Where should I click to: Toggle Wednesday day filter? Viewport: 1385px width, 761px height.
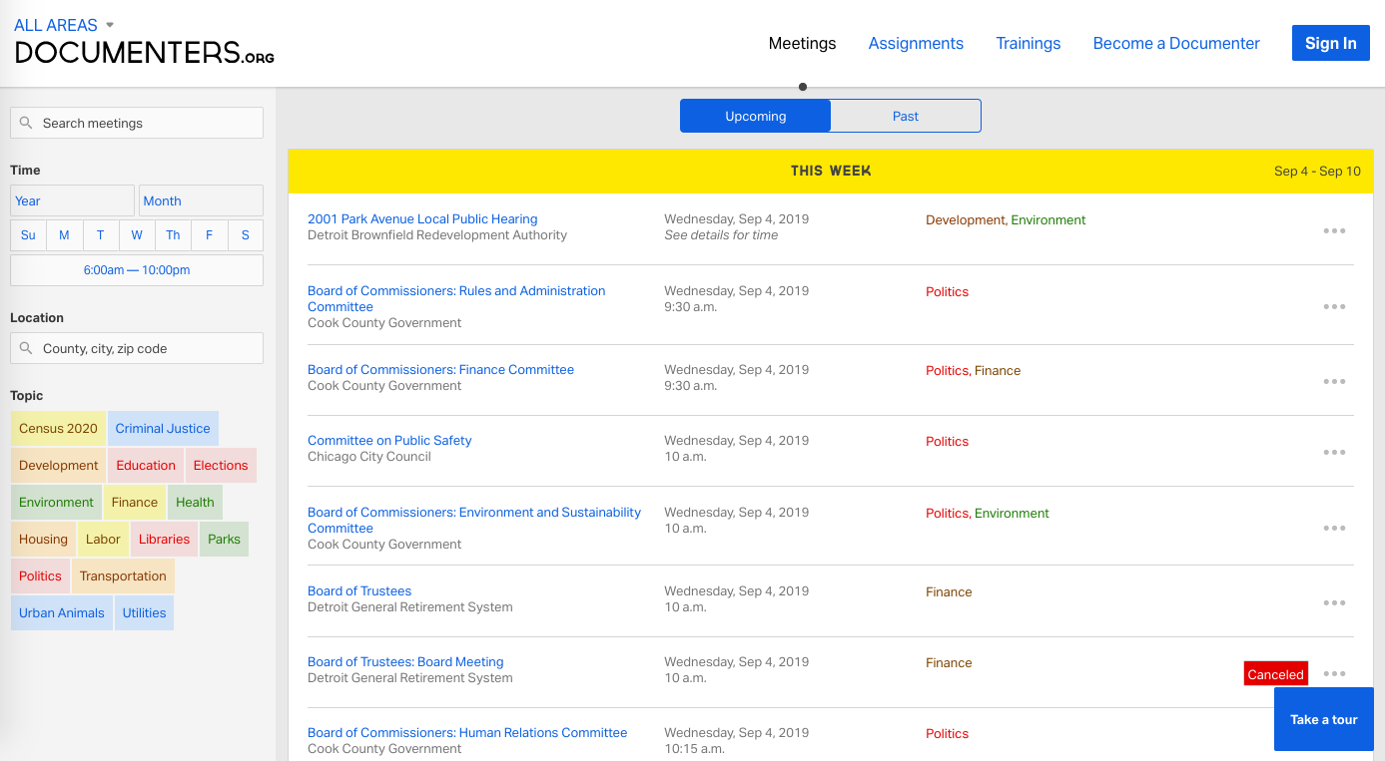pos(137,235)
